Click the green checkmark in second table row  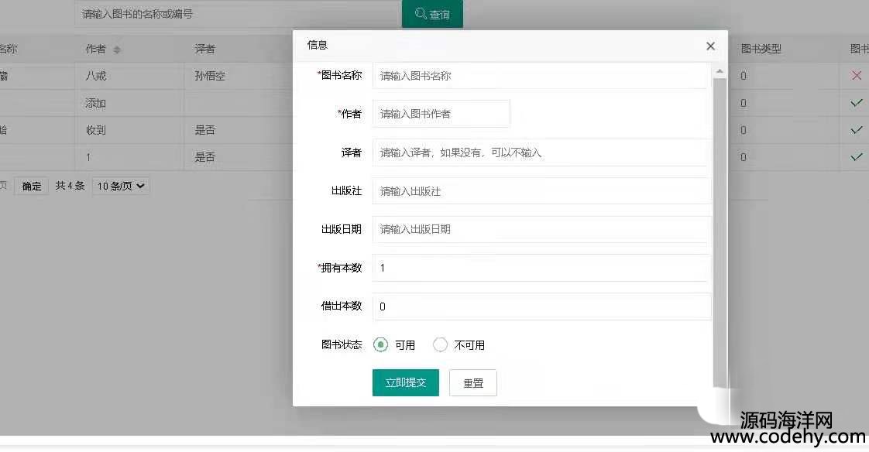pos(856,103)
